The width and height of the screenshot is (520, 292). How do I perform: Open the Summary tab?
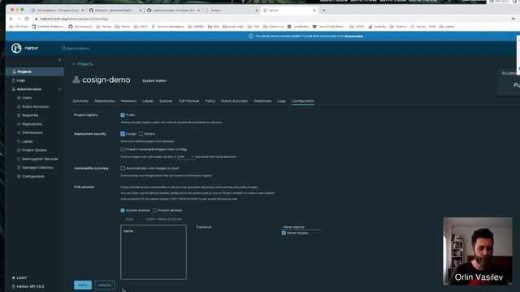[80, 101]
